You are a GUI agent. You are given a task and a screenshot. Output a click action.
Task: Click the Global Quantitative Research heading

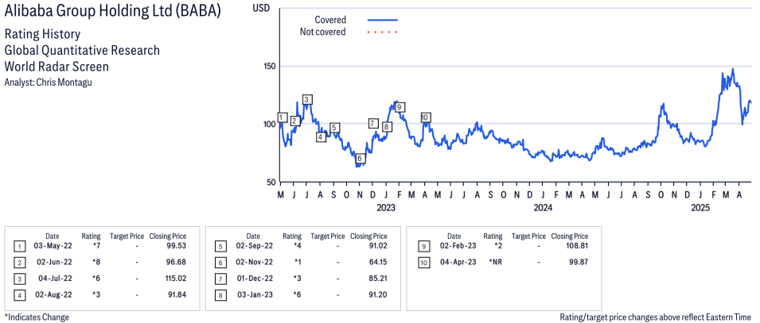coord(82,50)
